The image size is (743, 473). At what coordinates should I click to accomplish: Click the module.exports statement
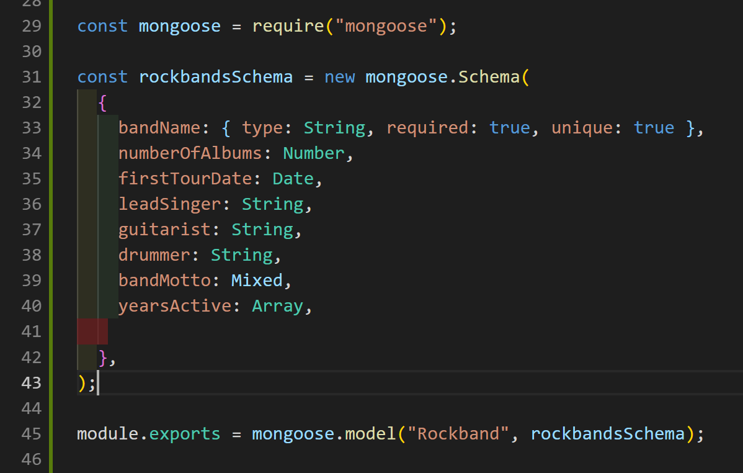pyautogui.click(x=149, y=433)
